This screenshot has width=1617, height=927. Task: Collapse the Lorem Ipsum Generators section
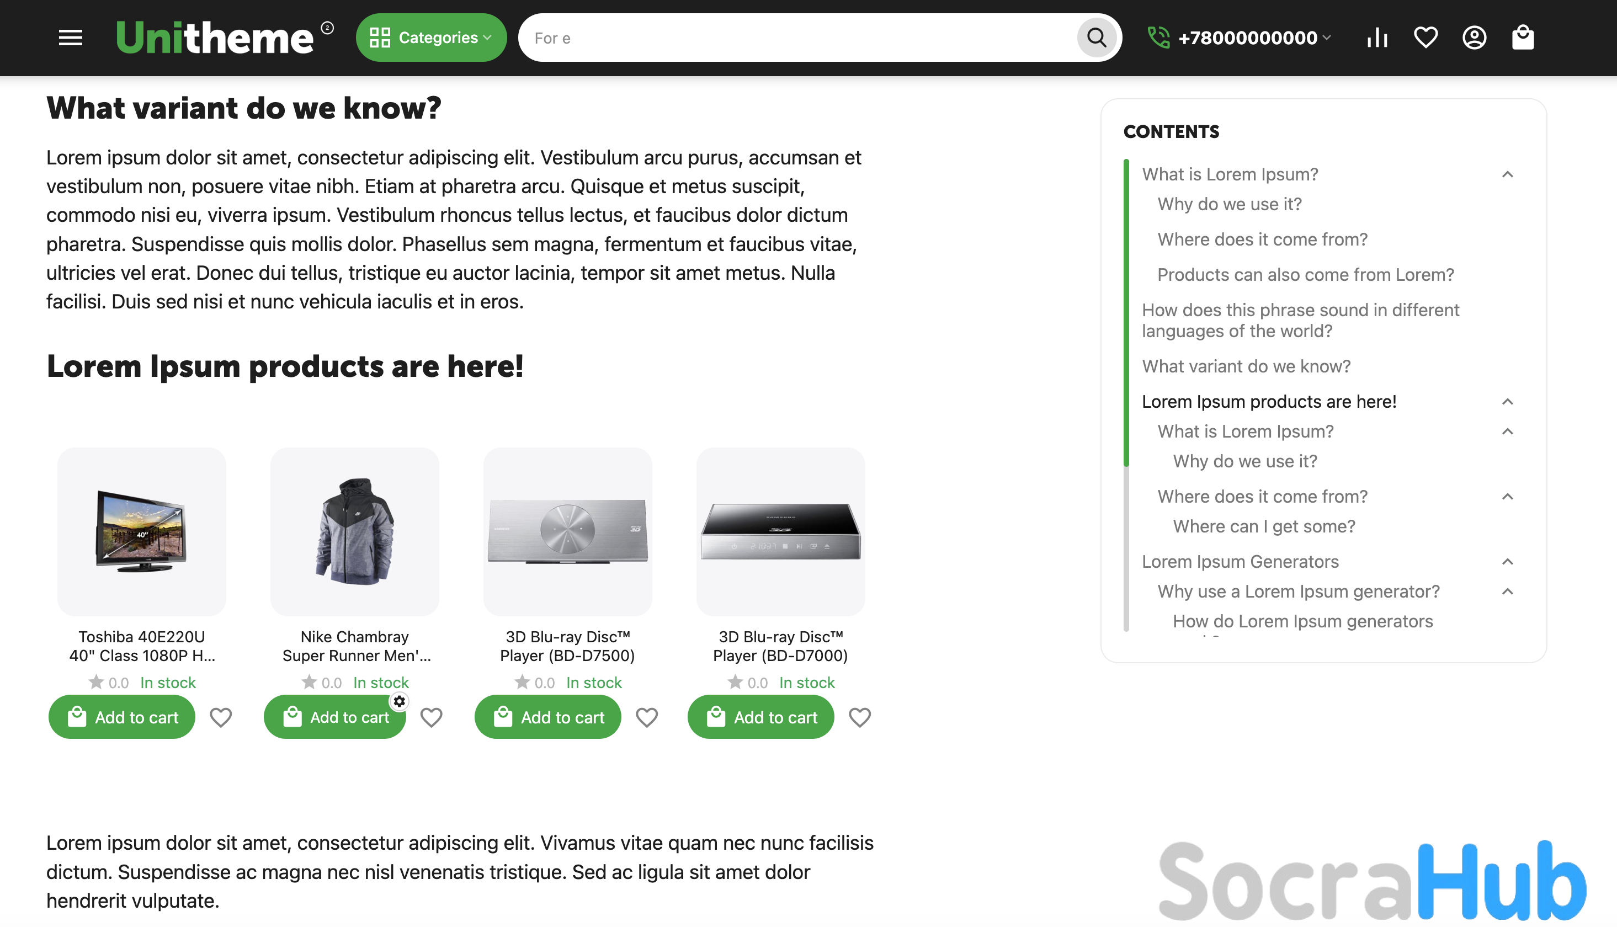[x=1507, y=562]
